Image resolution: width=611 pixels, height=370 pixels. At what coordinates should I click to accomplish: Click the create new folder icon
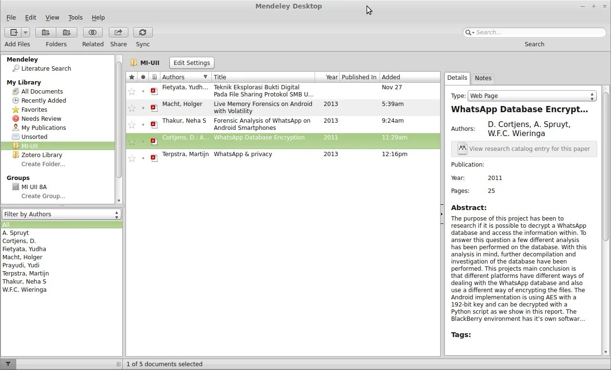point(46,32)
